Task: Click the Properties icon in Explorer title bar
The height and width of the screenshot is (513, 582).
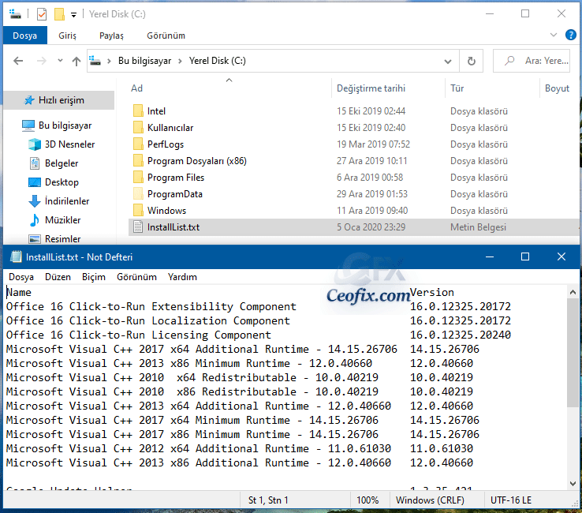Action: pyautogui.click(x=42, y=14)
